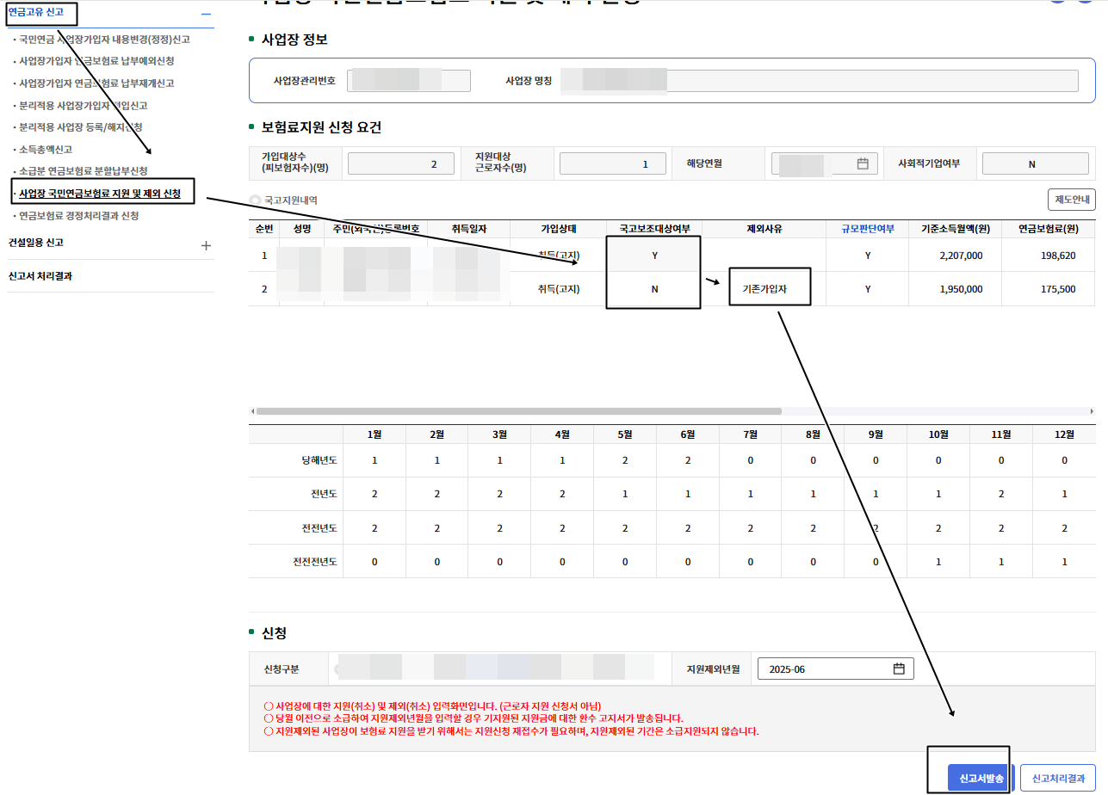Click the 지원대상 근로자수 field showing 1
Viewport: 1108px width, 795px height.
click(613, 163)
